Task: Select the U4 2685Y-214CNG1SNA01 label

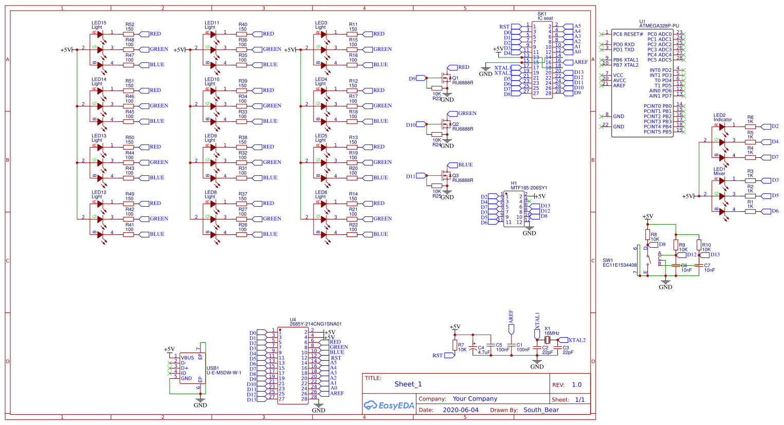Action: click(x=315, y=322)
